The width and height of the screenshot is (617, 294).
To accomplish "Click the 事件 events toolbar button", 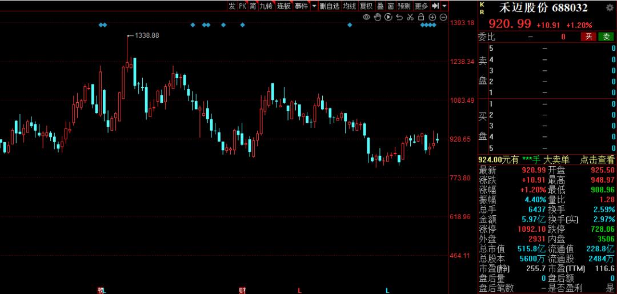I will (x=302, y=6).
